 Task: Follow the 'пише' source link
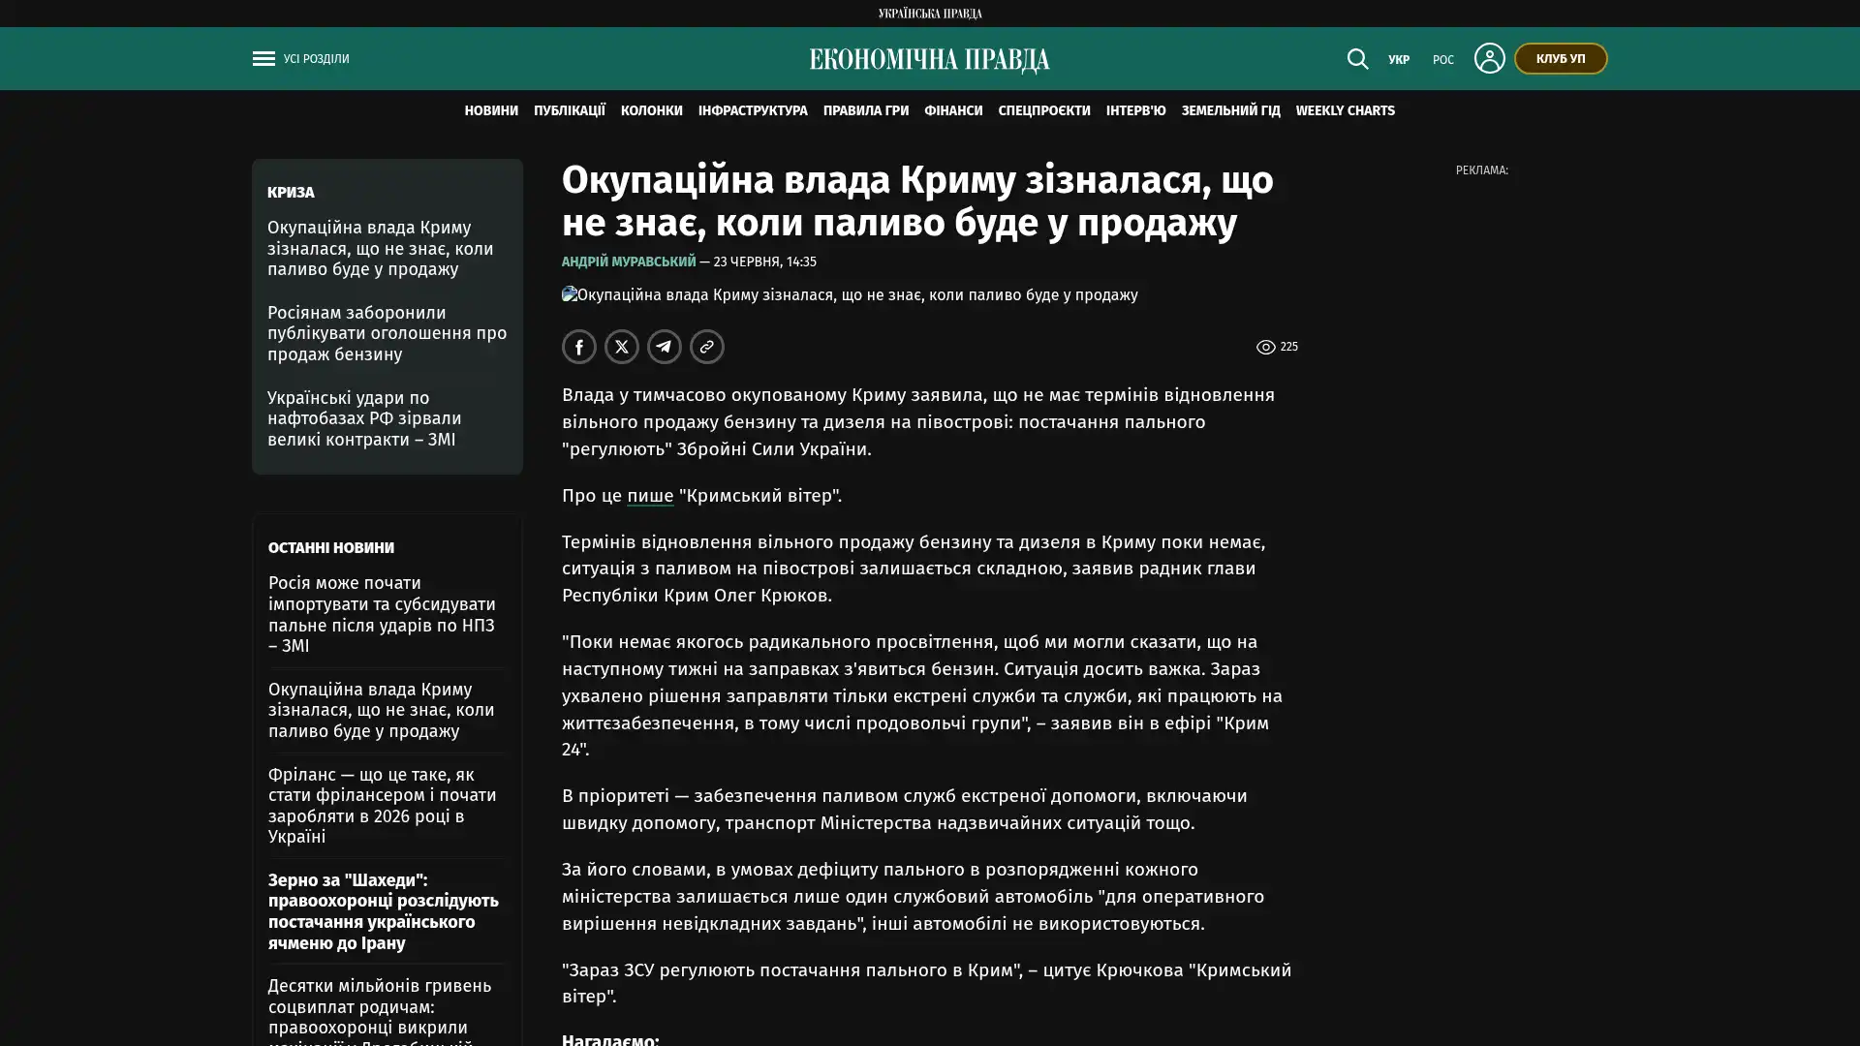[650, 496]
